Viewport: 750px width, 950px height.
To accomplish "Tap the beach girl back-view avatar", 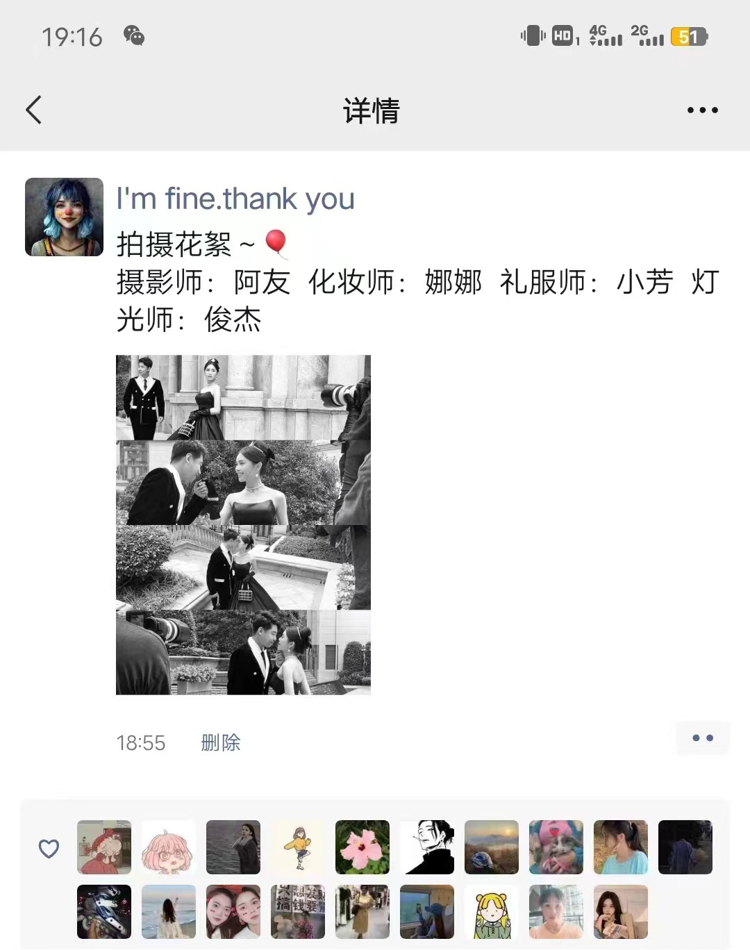I will coord(169,912).
